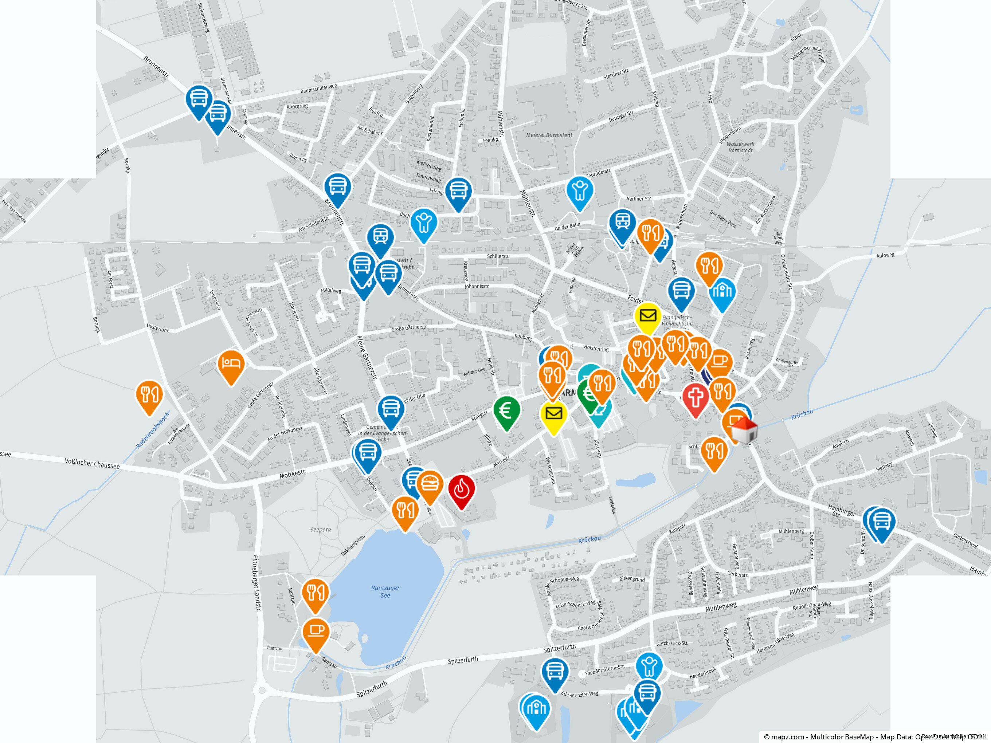The image size is (991, 743).
Task: Select bus marker beside Tannenstieg street
Action: click(x=458, y=194)
